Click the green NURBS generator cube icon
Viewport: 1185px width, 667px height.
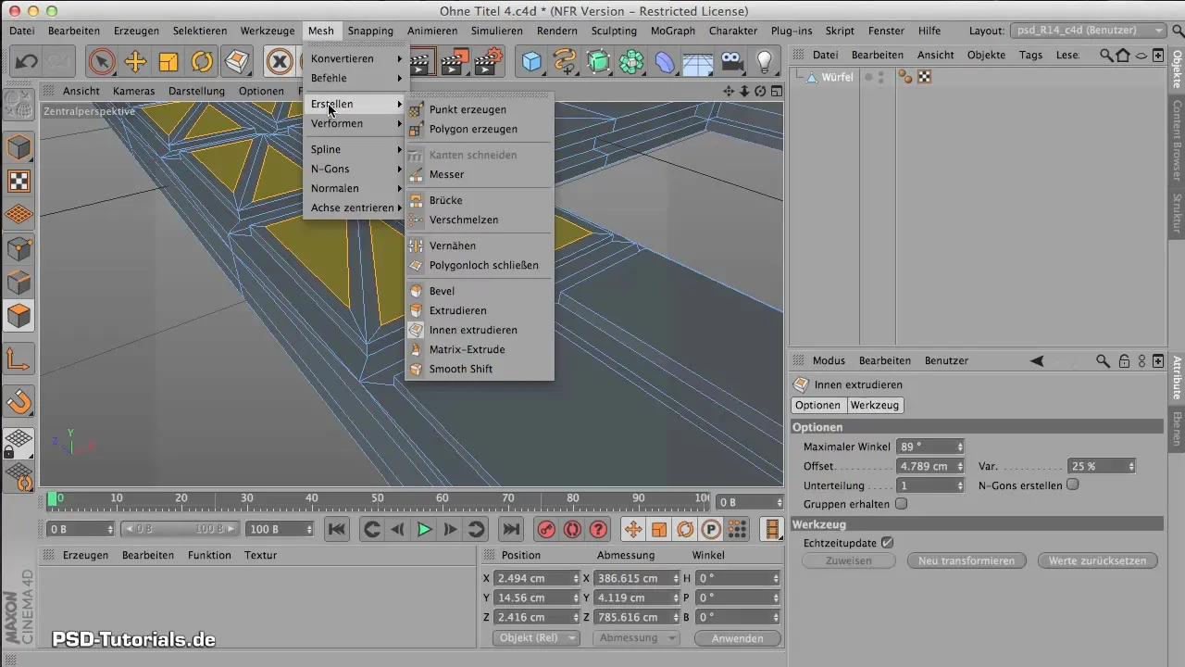(598, 62)
